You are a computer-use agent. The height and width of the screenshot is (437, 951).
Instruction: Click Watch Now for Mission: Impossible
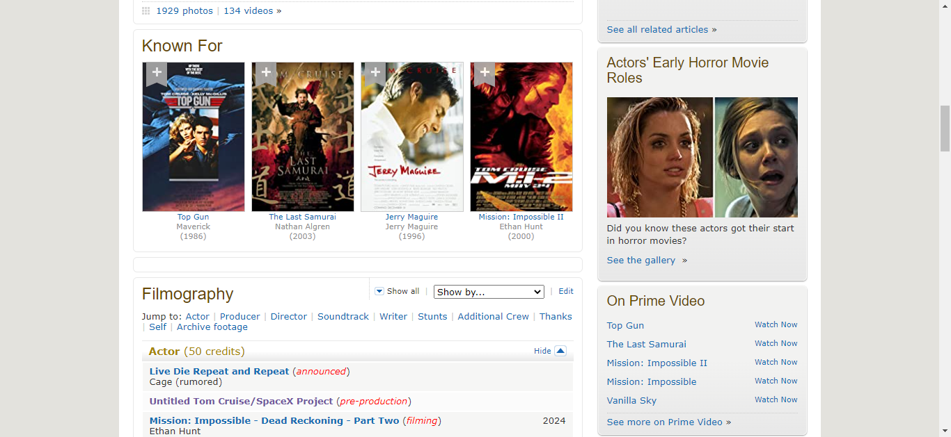pos(776,381)
